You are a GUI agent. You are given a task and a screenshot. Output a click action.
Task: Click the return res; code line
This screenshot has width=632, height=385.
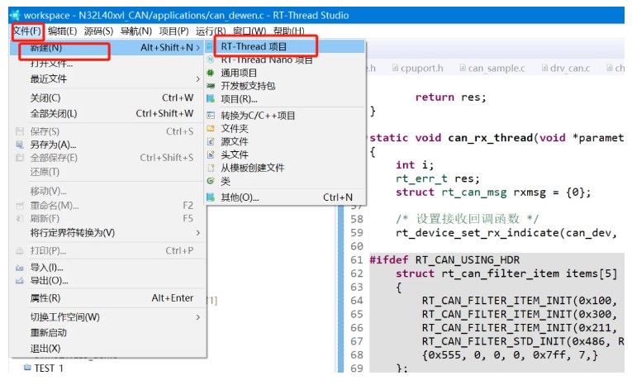click(x=450, y=97)
